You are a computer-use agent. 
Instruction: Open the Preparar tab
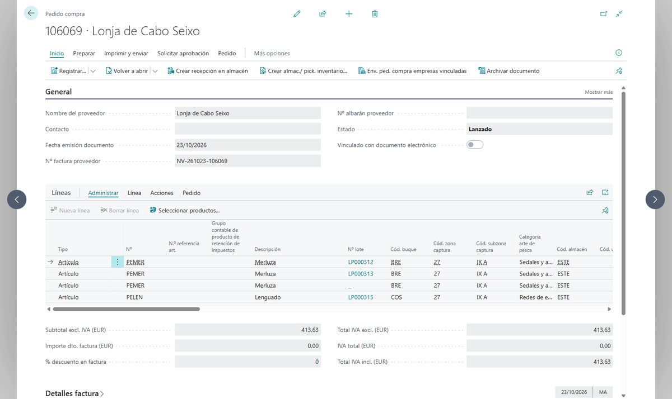click(x=84, y=53)
